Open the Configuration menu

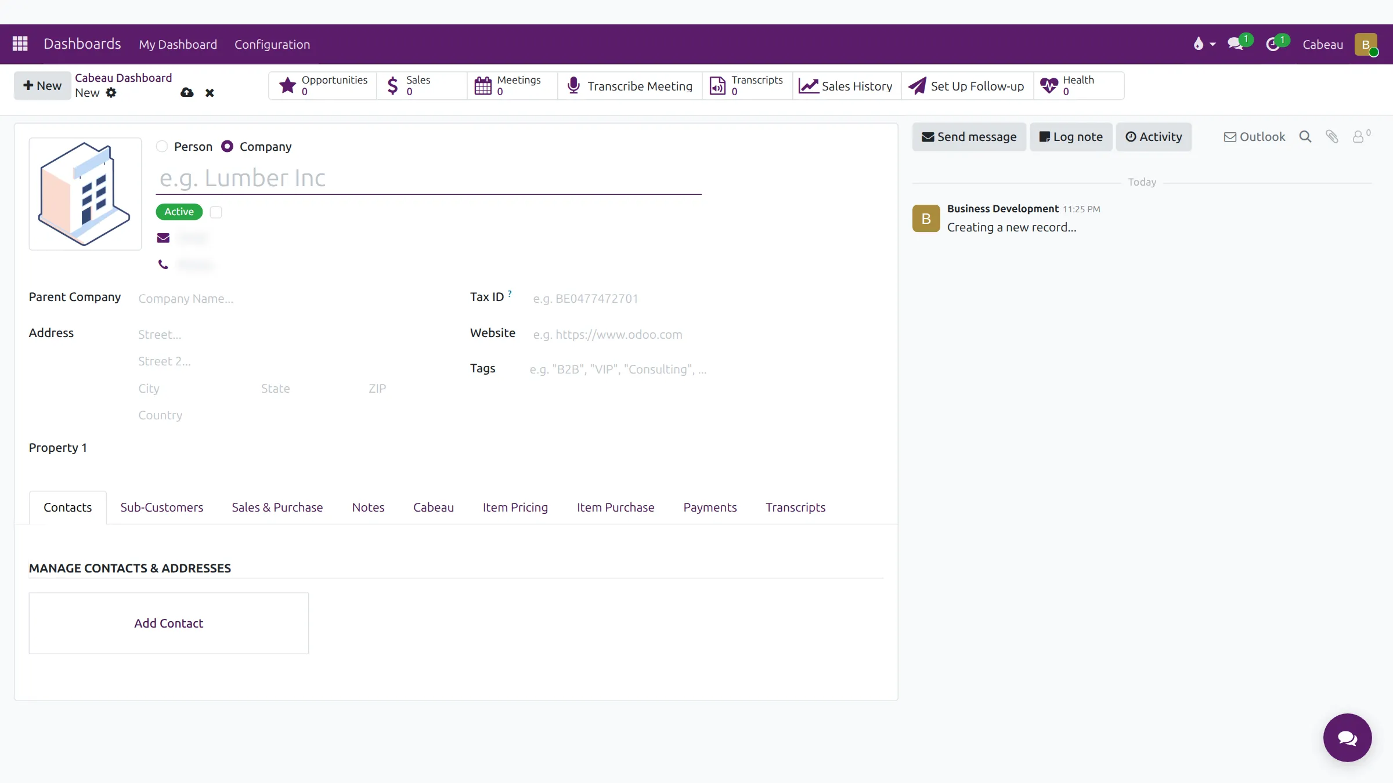point(272,44)
